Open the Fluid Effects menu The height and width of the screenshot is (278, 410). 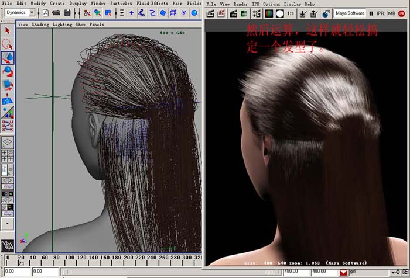[152, 3]
